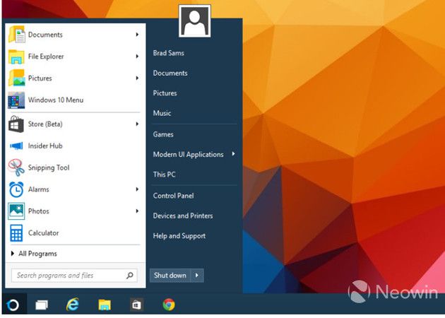The width and height of the screenshot is (445, 318).
Task: Open the Shut down options arrow
Action: pos(197,276)
